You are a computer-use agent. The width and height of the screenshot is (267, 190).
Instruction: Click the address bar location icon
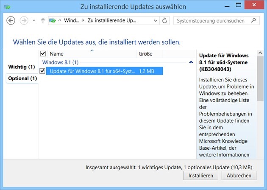(53, 21)
